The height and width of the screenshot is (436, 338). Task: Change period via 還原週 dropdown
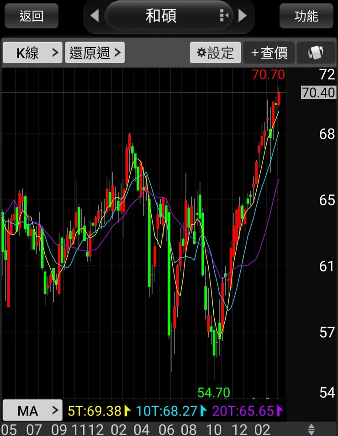pos(95,53)
